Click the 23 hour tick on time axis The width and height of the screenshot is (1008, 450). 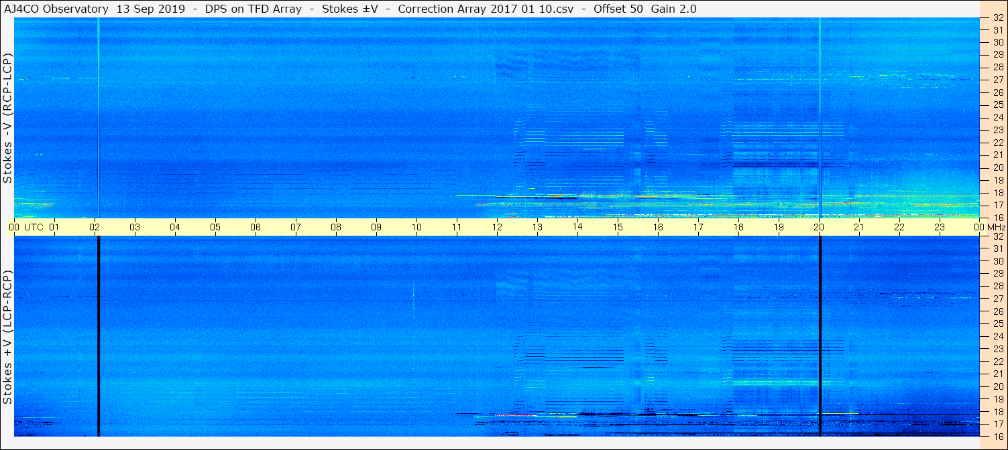940,227
